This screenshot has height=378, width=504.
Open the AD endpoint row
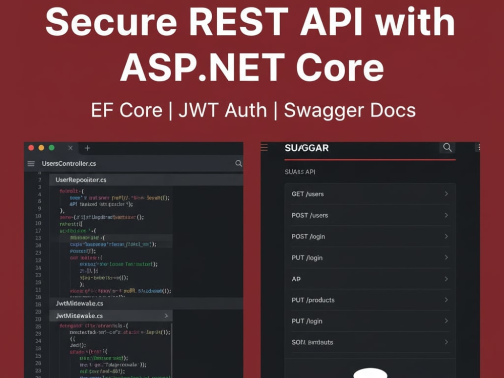pos(370,279)
